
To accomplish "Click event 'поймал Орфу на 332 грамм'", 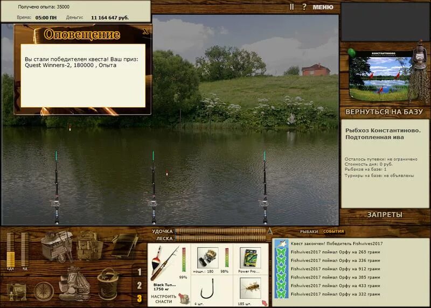I will [335, 294].
